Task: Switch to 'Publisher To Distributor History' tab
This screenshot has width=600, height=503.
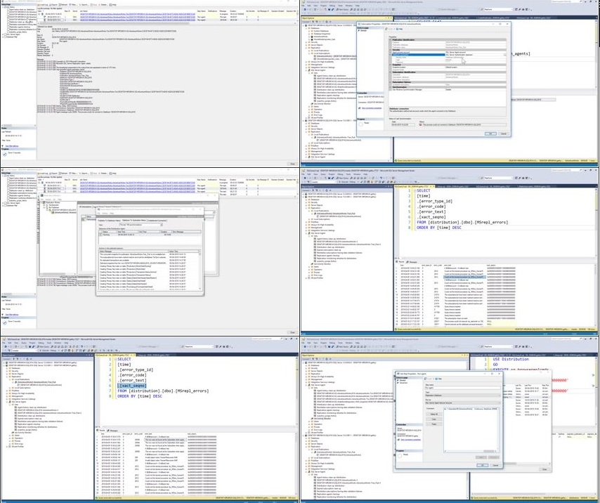Action: [x=110, y=221]
